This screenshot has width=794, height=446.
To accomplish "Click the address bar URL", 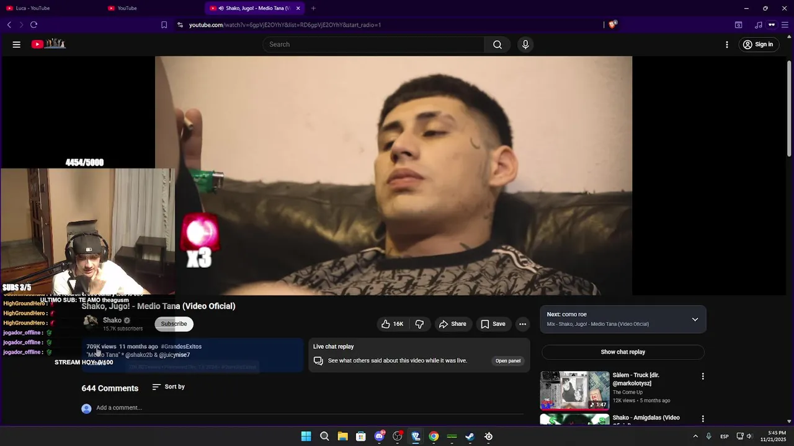I will click(x=285, y=25).
